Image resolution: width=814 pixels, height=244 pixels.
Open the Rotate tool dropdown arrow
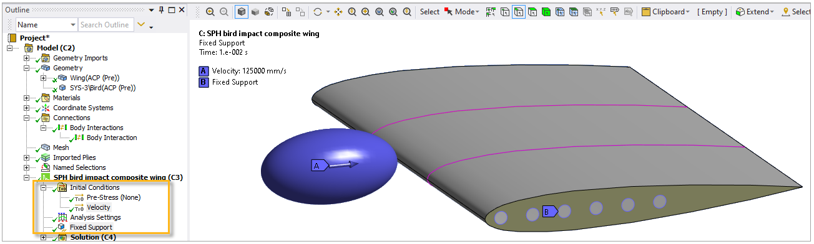pyautogui.click(x=328, y=12)
